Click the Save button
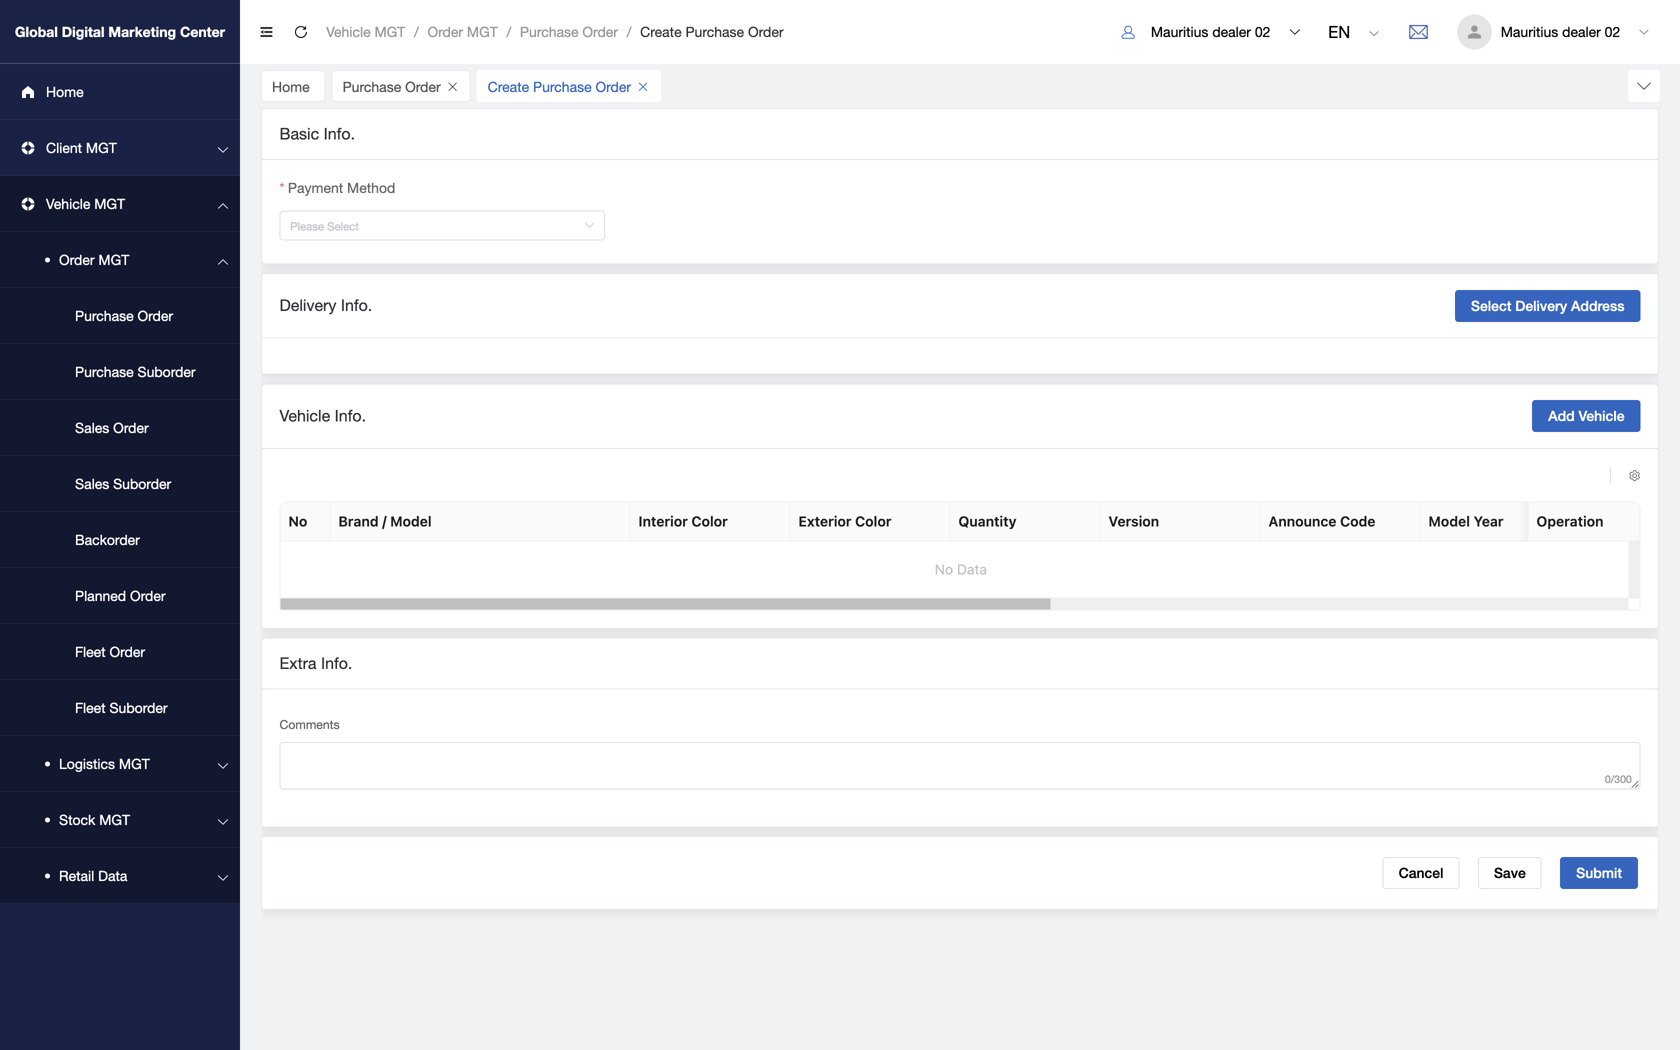The height and width of the screenshot is (1050, 1680). click(1509, 873)
